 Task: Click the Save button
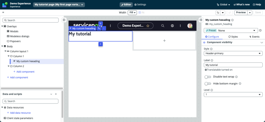tap(258, 13)
